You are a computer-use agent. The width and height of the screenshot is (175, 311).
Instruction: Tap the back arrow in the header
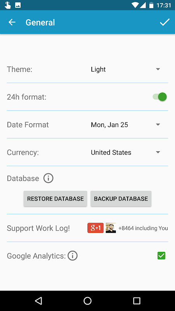click(x=12, y=22)
